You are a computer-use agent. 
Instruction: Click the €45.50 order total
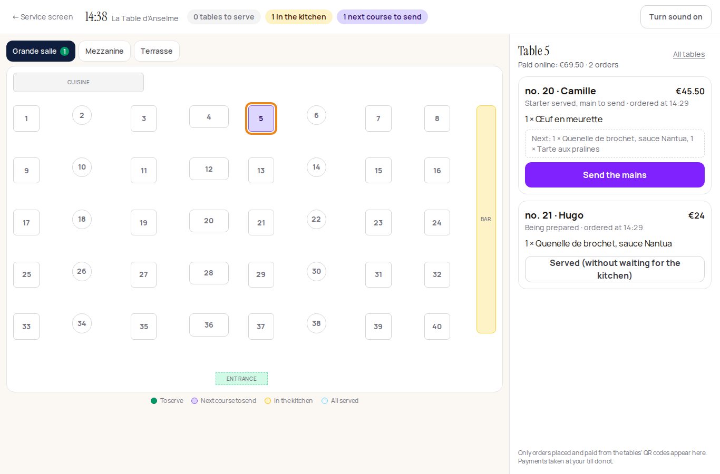[690, 91]
